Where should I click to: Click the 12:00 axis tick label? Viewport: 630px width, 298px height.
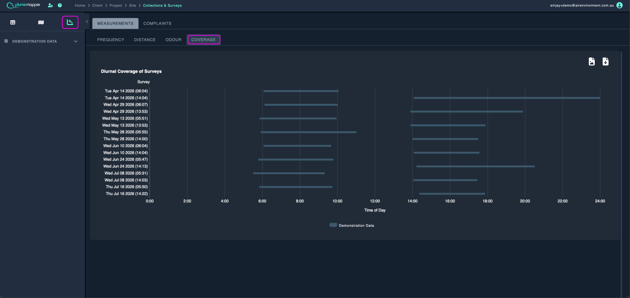375,201
